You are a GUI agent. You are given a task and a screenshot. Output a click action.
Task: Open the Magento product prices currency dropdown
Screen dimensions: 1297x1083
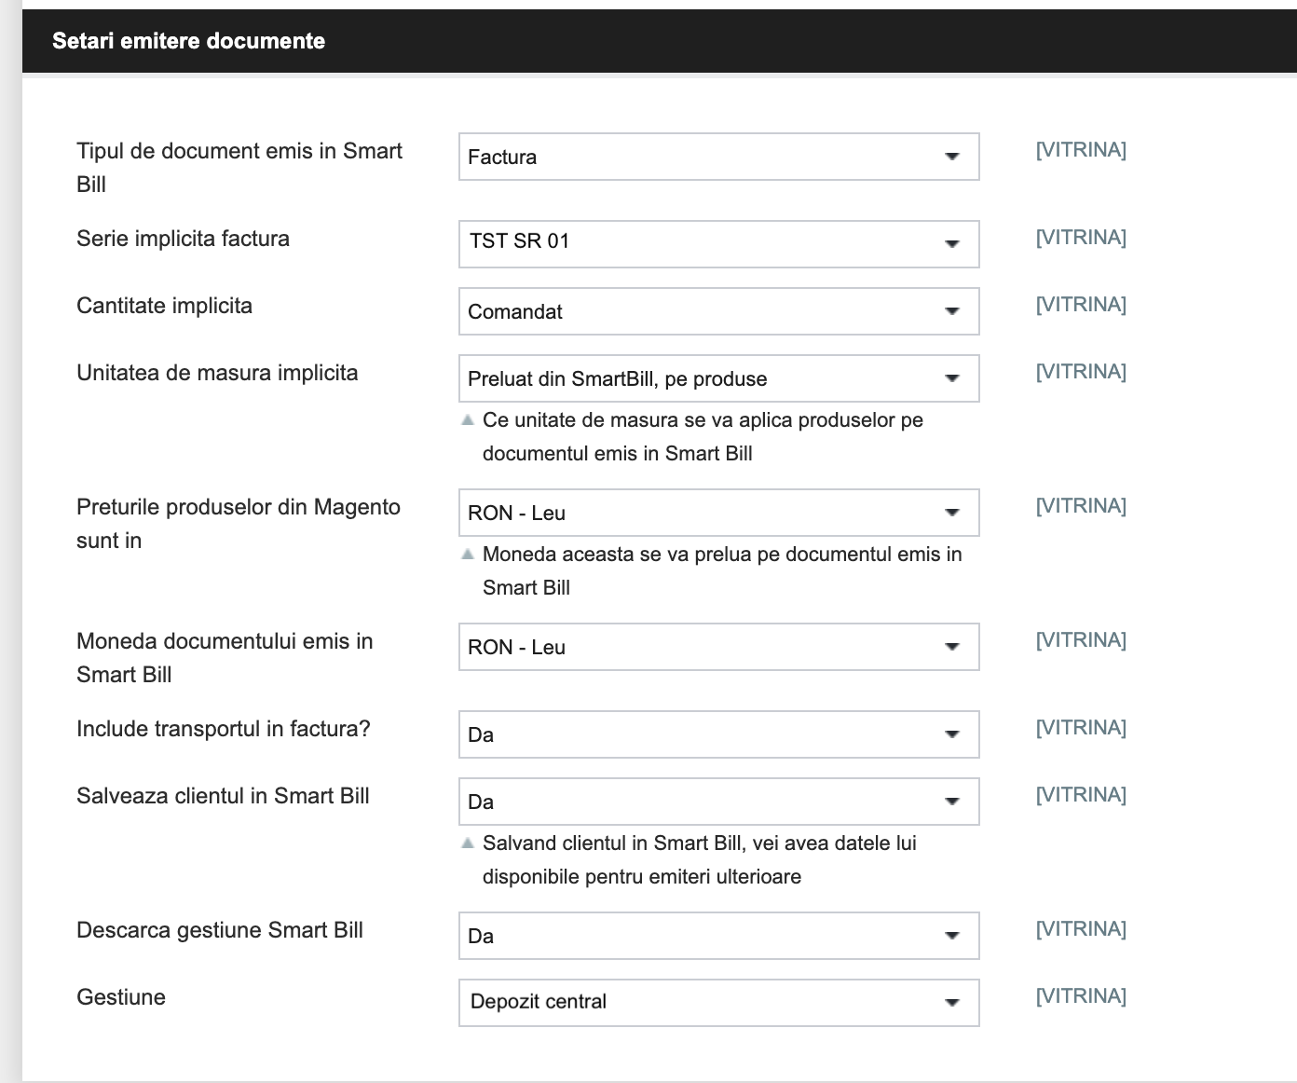(718, 513)
